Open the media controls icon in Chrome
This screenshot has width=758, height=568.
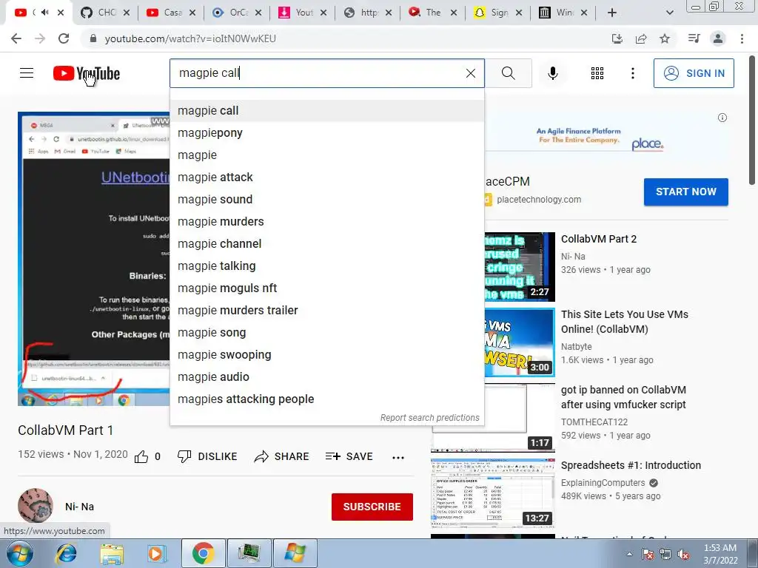point(694,38)
